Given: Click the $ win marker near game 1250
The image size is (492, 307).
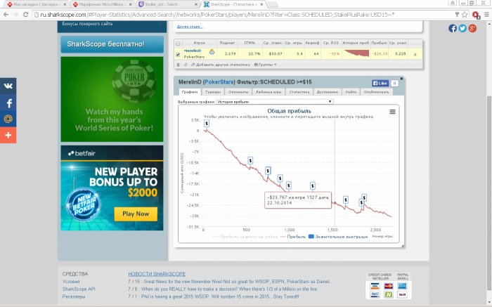Looking at the screenshot, I should (x=313, y=186).
